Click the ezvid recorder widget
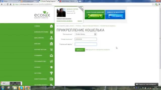This screenshot has height=90, width=161. (x=11, y=83)
